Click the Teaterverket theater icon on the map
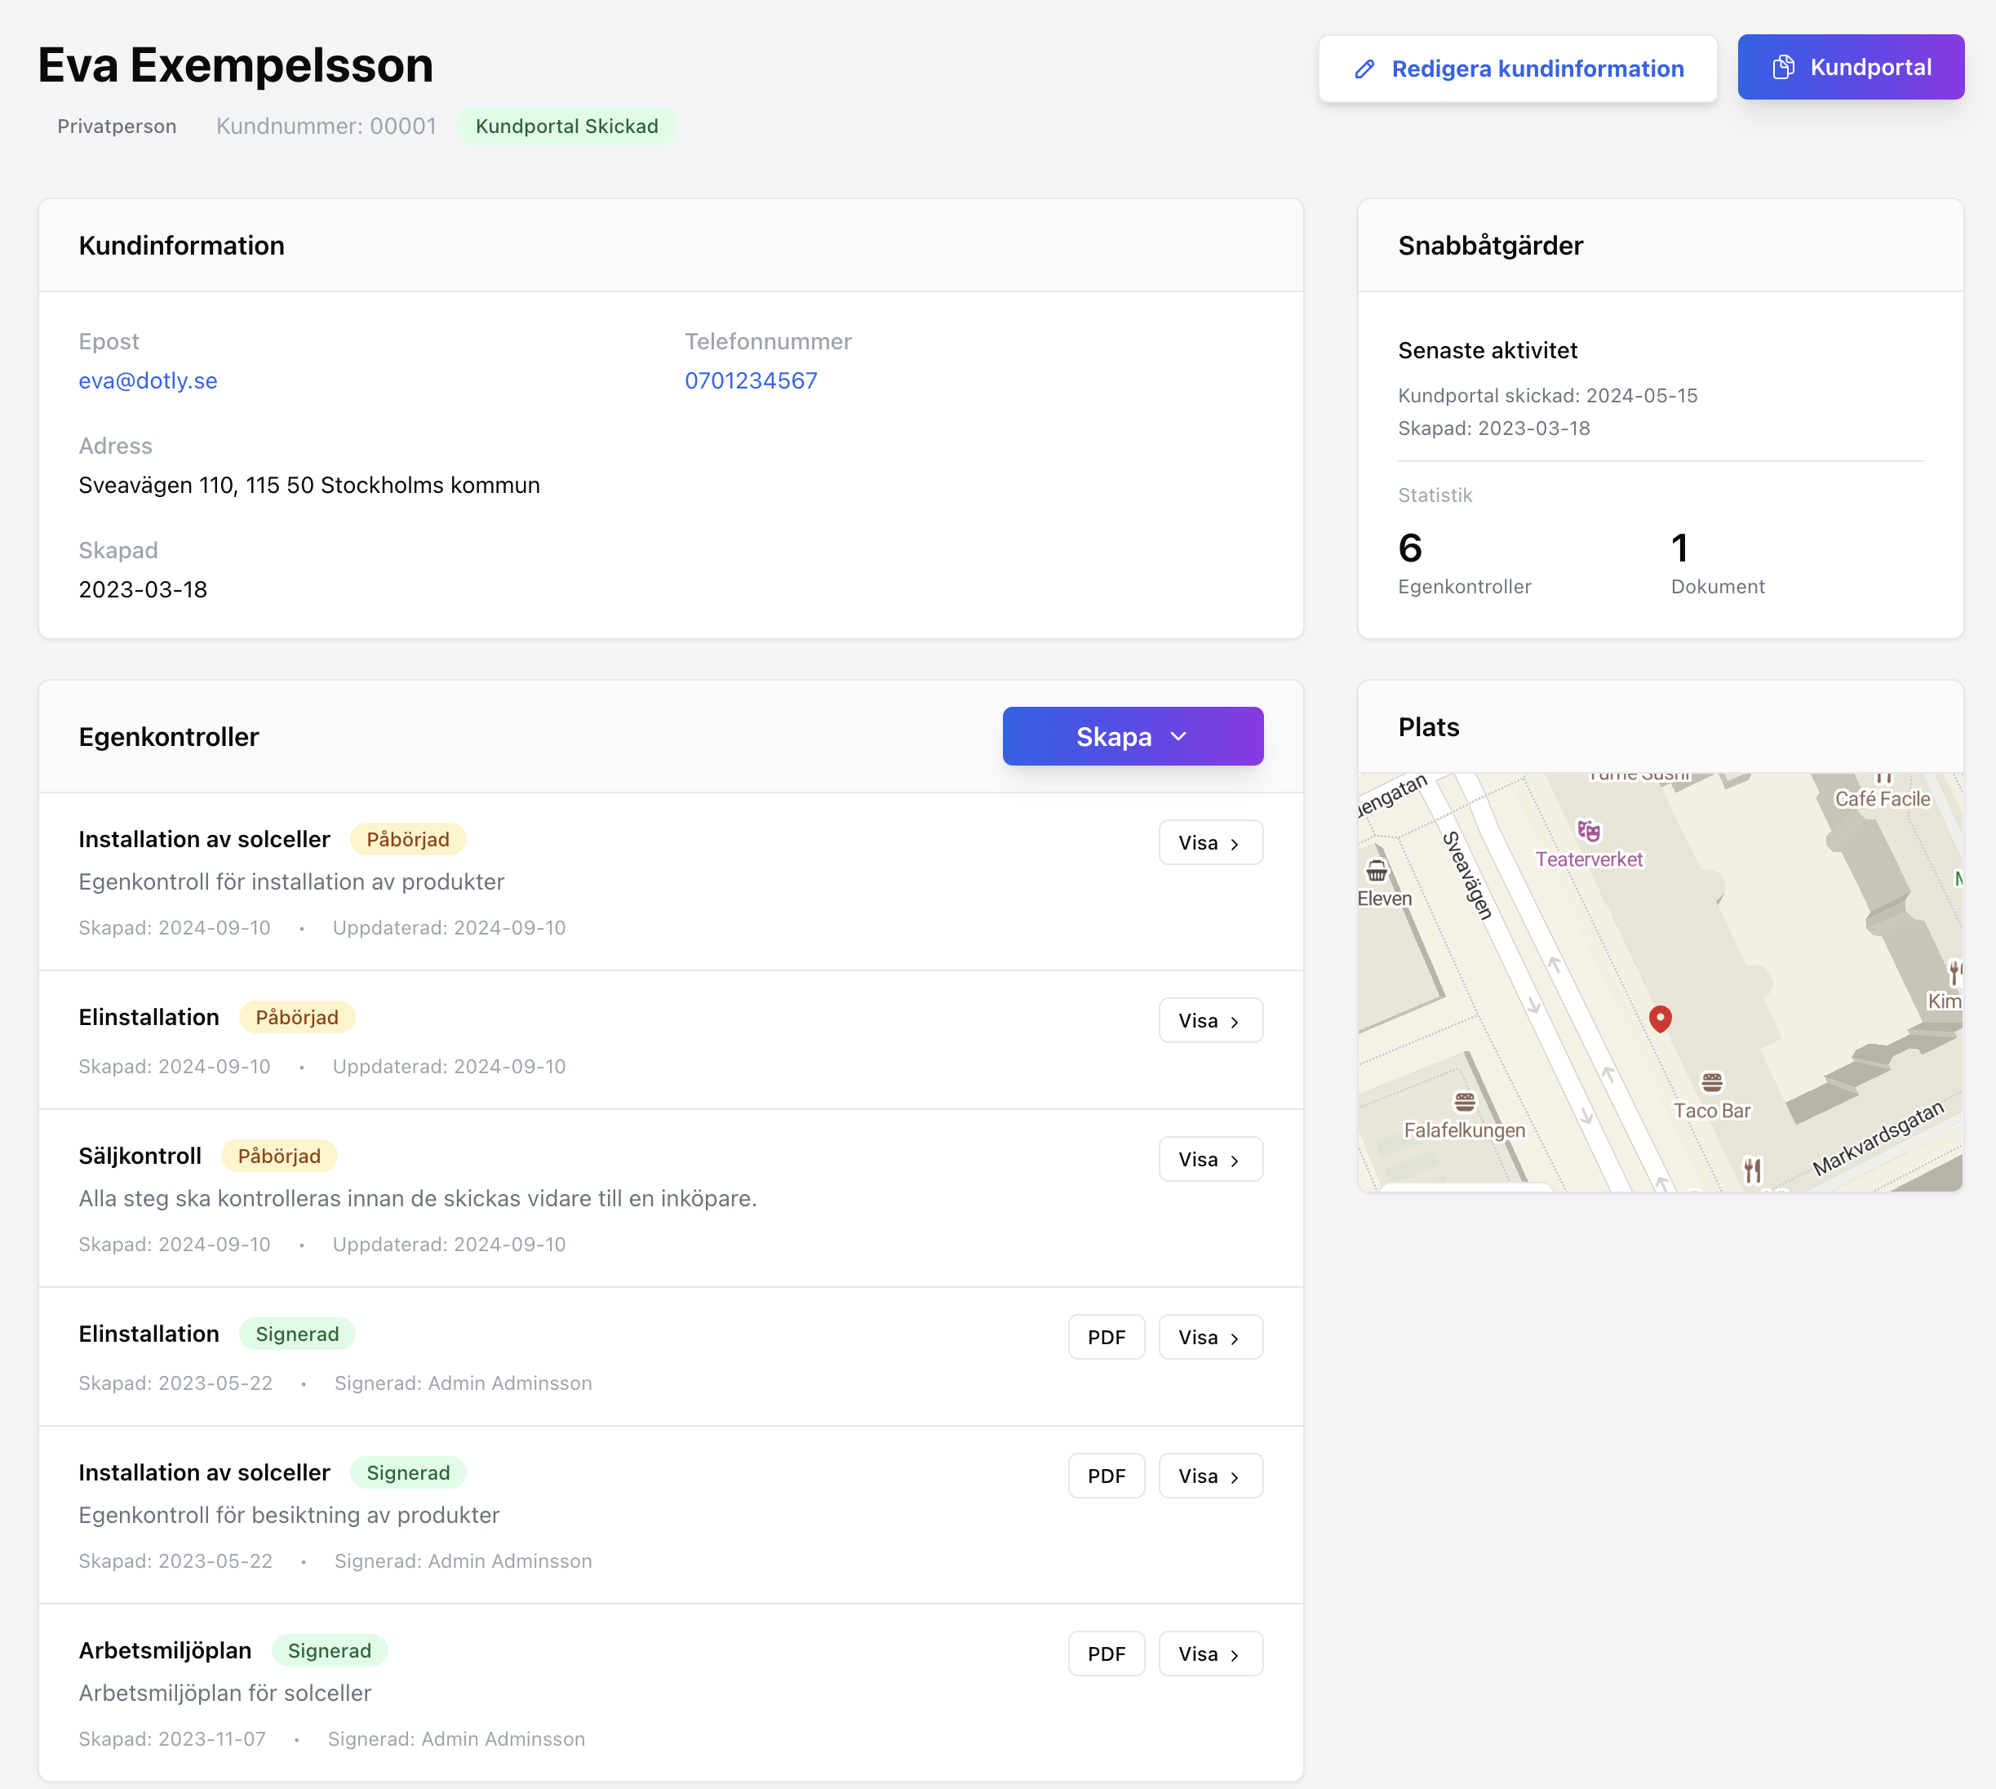Screen dimensions: 1996x1789 pos(1588,832)
